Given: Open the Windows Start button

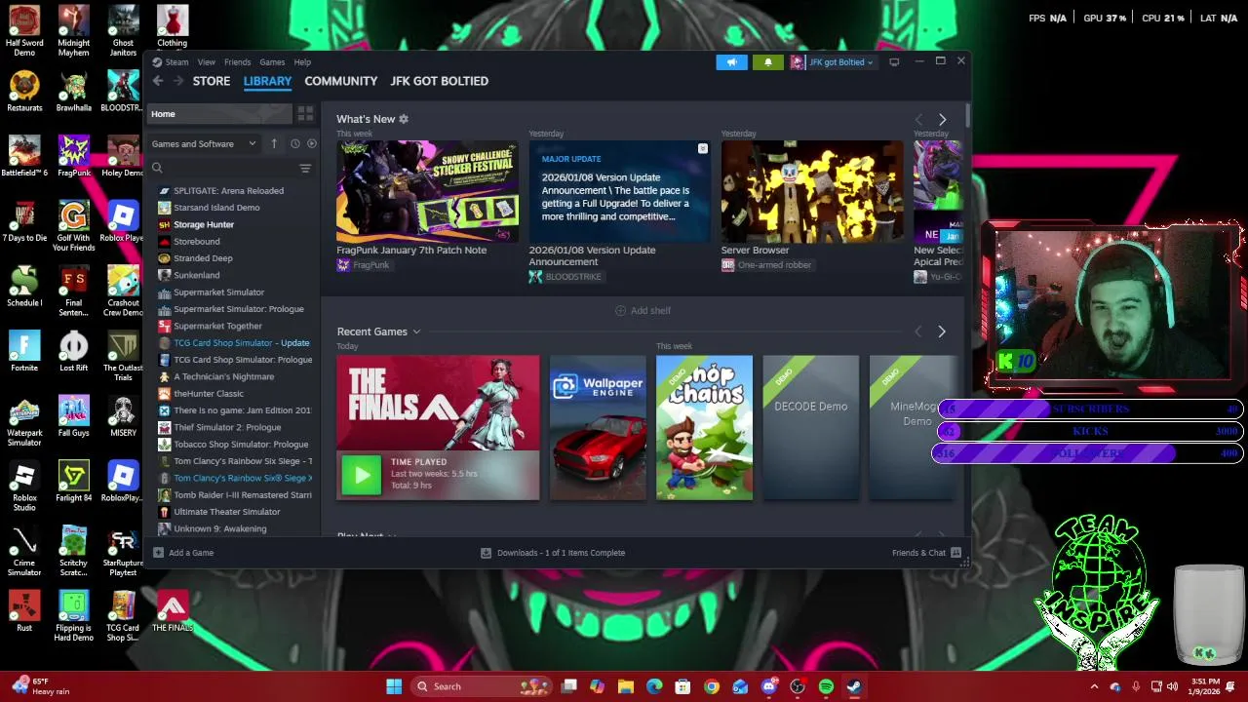Looking at the screenshot, I should [394, 686].
